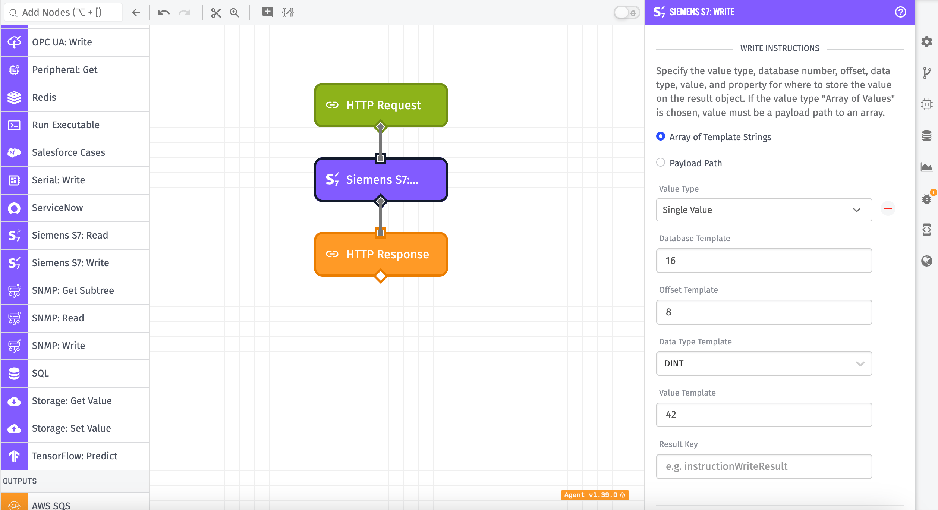The height and width of the screenshot is (510, 938).
Task: Choose the SNMP: Write node
Action: coord(75,346)
